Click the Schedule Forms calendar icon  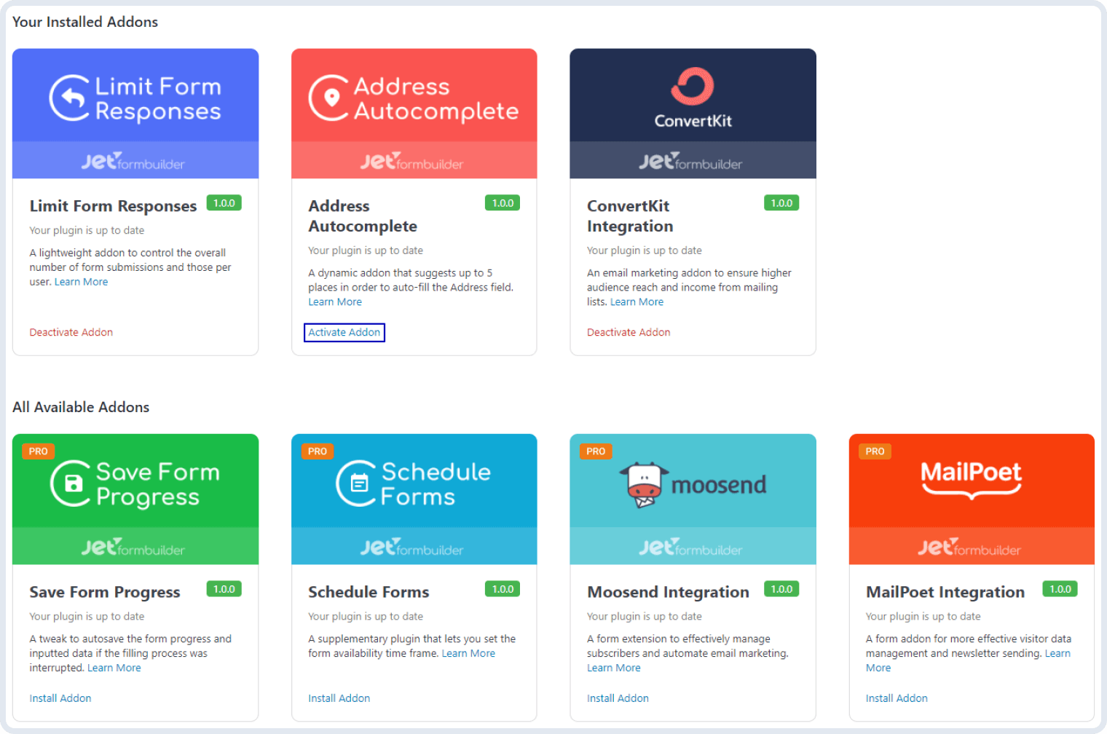(x=358, y=484)
